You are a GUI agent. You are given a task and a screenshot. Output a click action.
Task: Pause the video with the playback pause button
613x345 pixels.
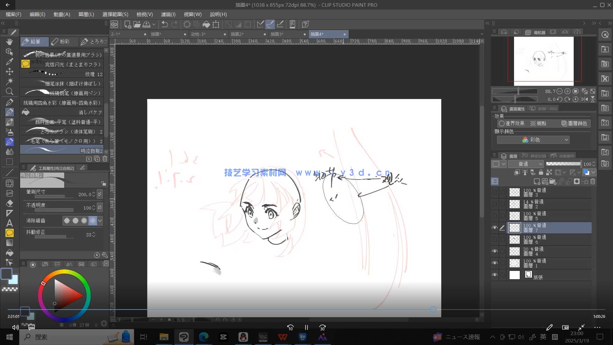[306, 327]
